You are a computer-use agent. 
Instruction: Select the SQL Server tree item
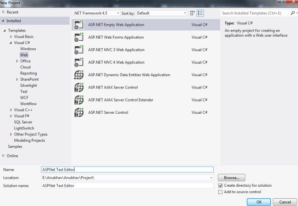[x=23, y=122]
